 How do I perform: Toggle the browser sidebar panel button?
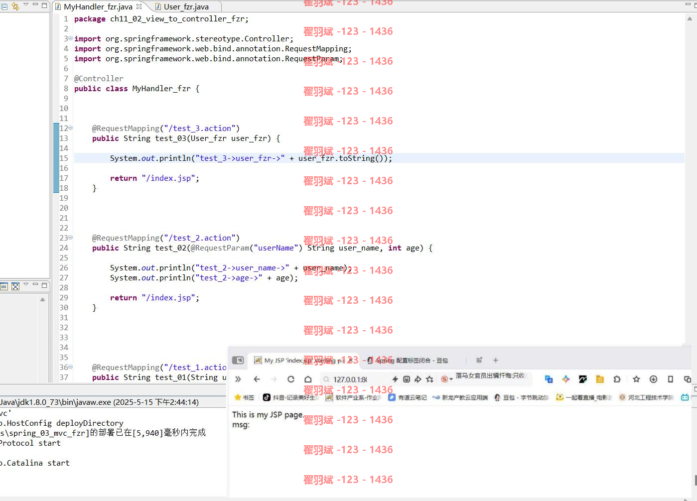coord(238,360)
